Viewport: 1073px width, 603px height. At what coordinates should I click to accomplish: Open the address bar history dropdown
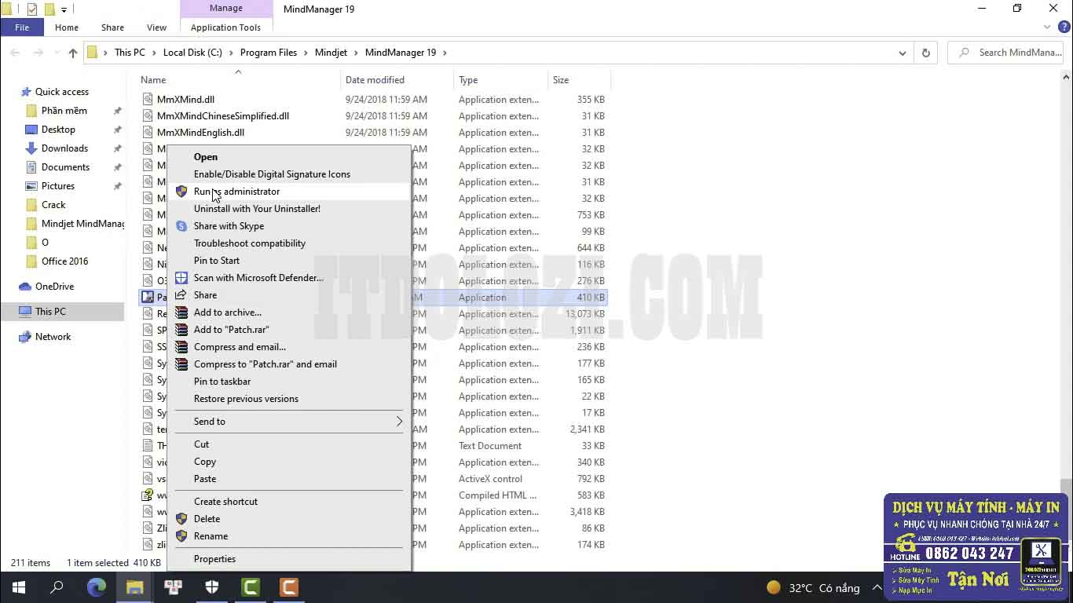click(902, 53)
